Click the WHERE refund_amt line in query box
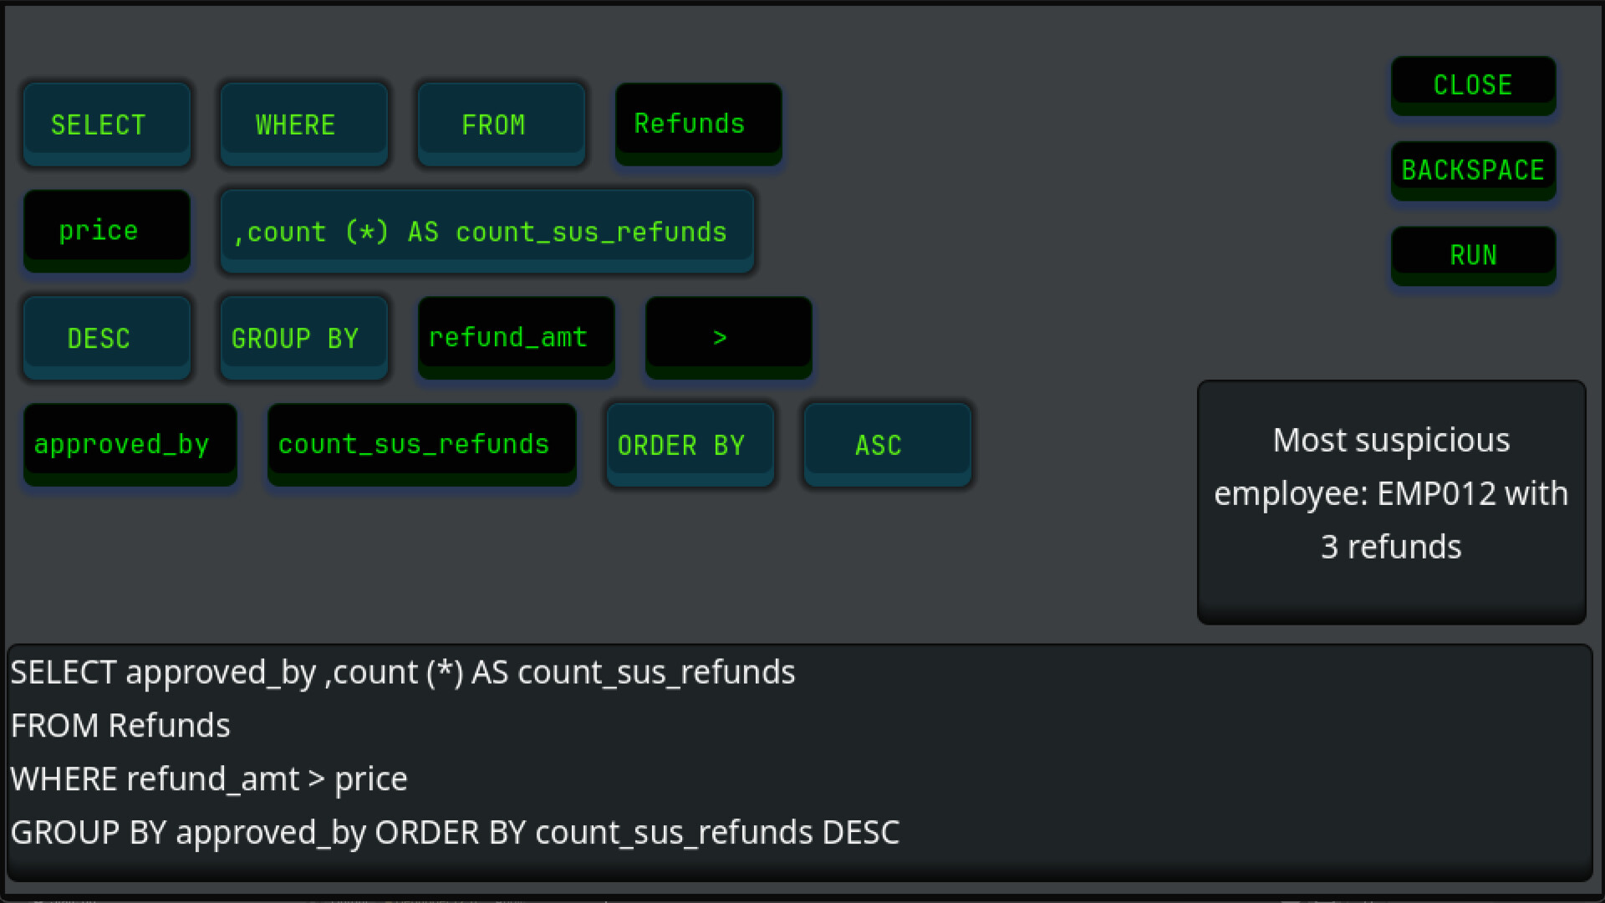Screen dimensions: 1605x903 [209, 779]
